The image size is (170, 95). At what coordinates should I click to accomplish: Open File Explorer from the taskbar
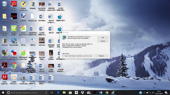point(64,93)
